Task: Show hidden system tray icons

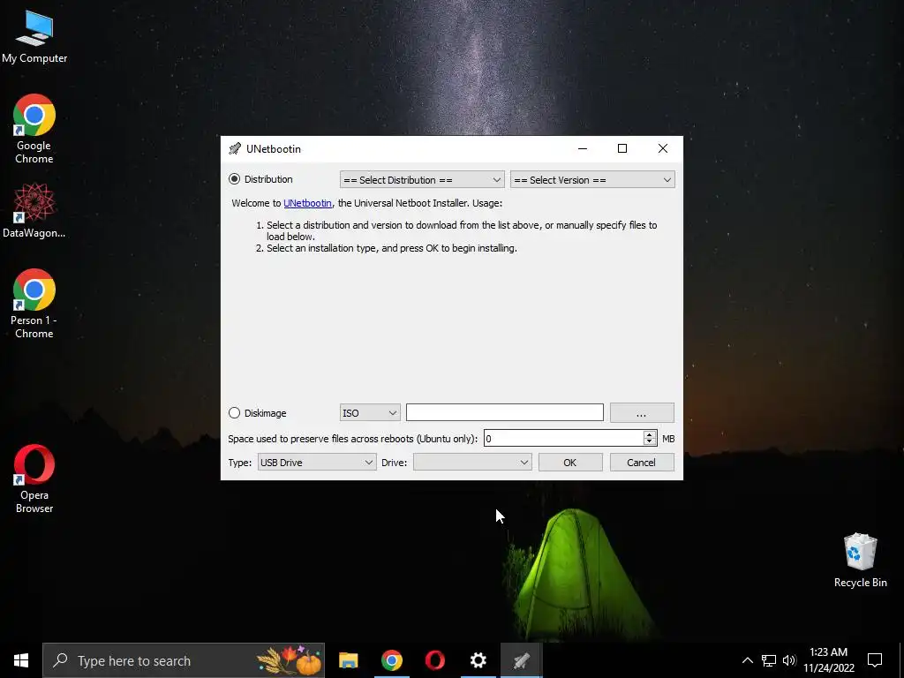Action: pos(747,660)
